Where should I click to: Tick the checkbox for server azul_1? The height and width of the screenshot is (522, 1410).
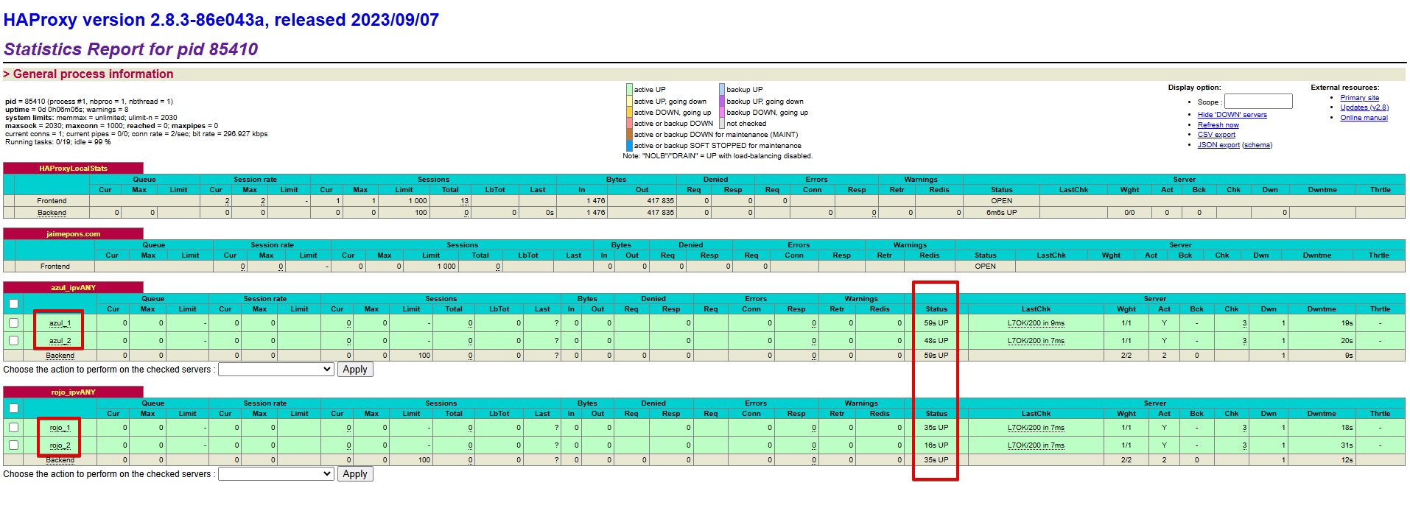pyautogui.click(x=13, y=322)
